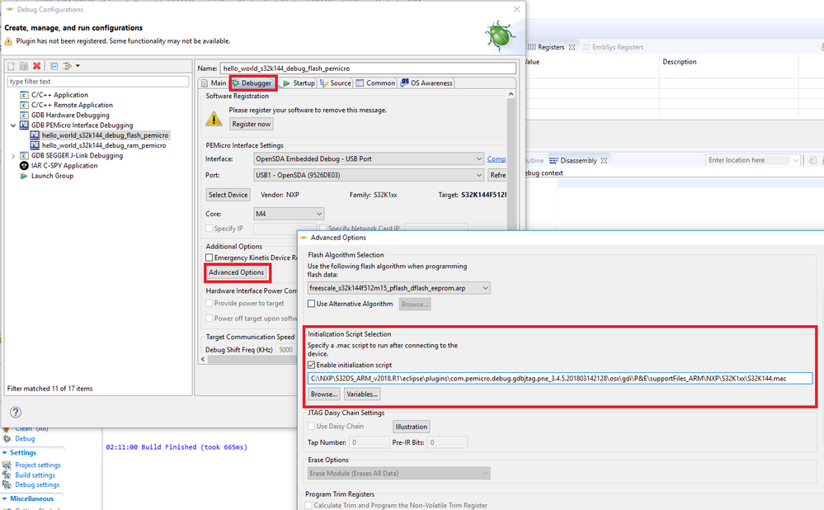Screen dimensions: 824x510
Task: Click the Enter location here field
Action: coord(748,160)
